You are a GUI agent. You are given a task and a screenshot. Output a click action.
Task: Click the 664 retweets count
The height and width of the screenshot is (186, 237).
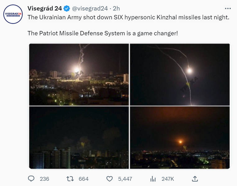[x=84, y=179]
